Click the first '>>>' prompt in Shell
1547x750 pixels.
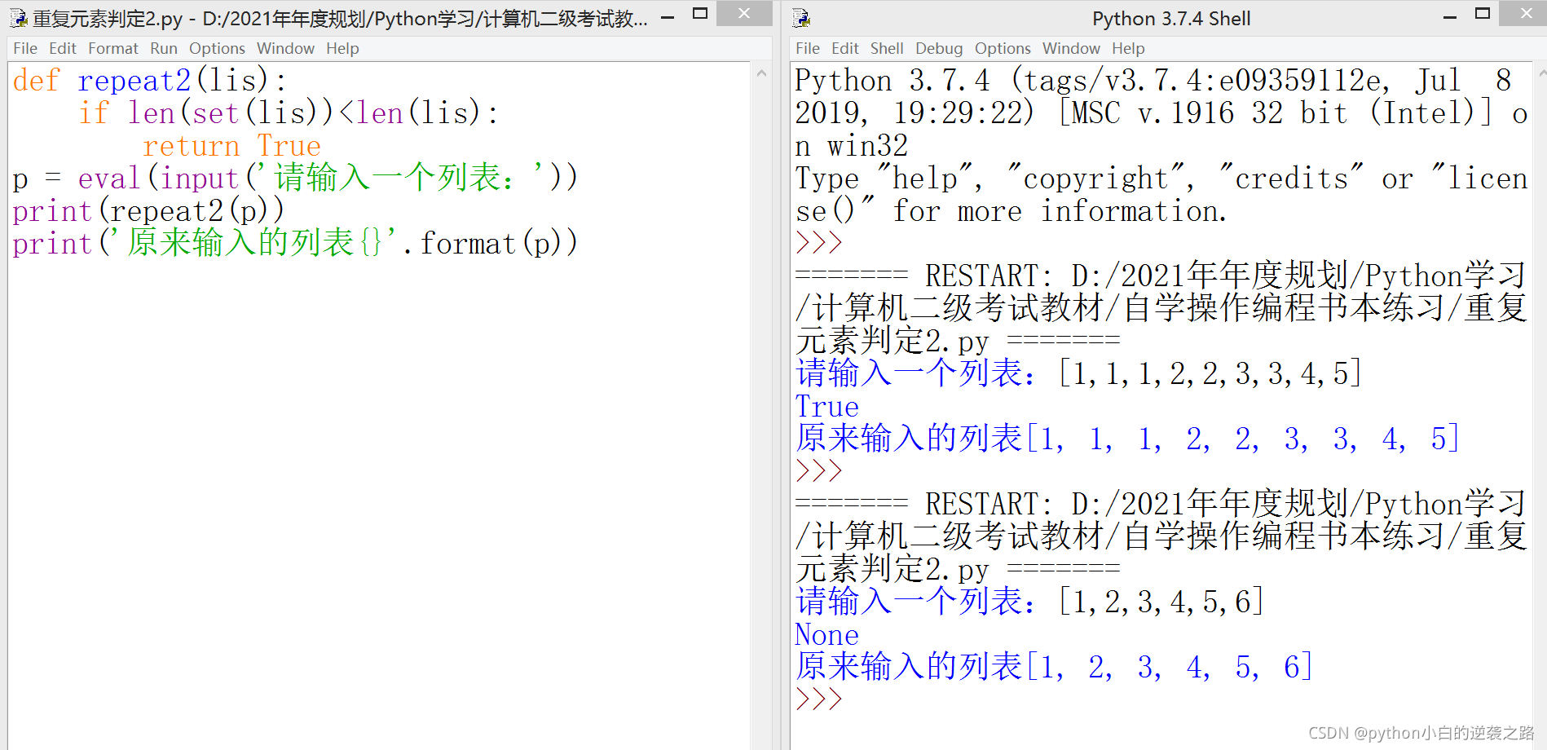click(818, 243)
